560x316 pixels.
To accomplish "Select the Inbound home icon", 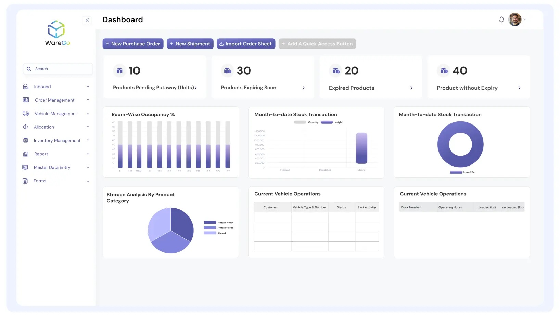I will tap(26, 87).
